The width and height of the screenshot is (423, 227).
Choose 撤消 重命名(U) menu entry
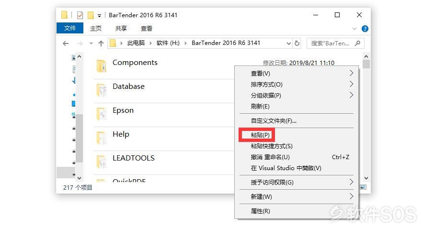tap(297, 157)
